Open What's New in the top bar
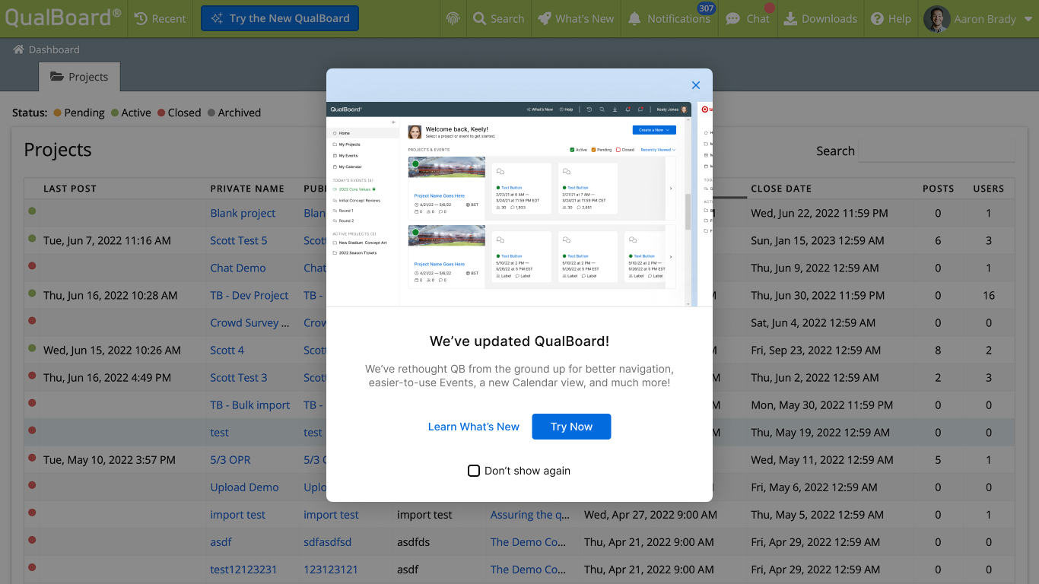The width and height of the screenshot is (1039, 584). click(x=576, y=18)
